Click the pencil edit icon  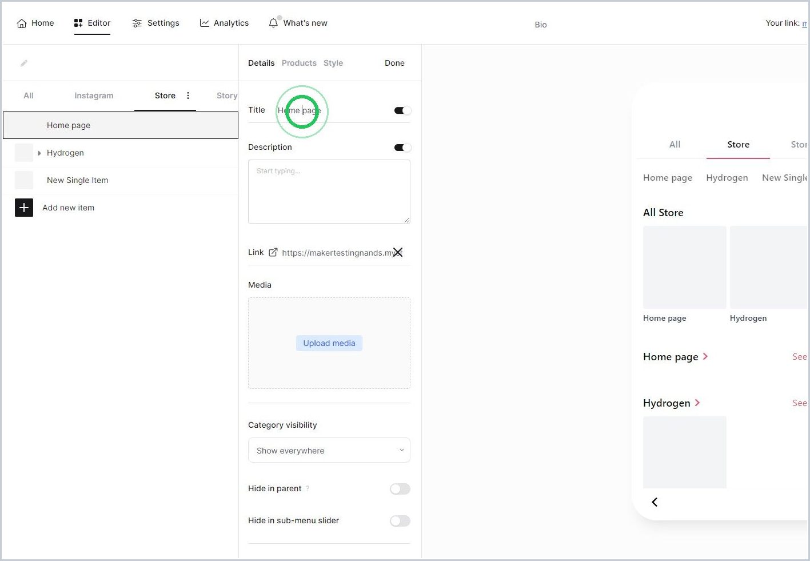24,63
